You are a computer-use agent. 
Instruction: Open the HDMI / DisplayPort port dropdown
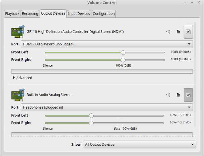click(x=107, y=44)
